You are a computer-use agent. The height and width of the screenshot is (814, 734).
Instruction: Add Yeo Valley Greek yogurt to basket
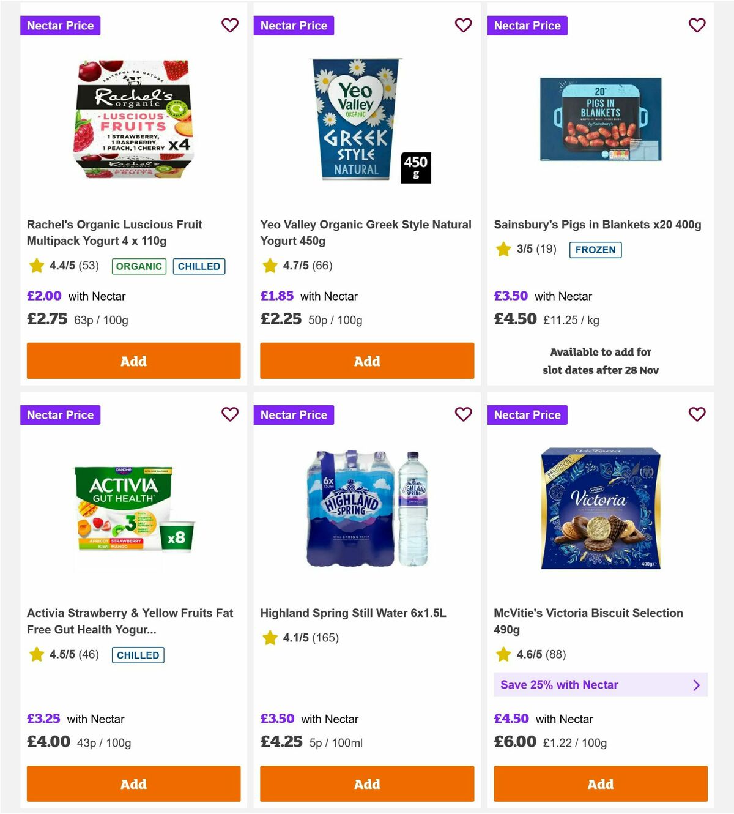tap(366, 360)
